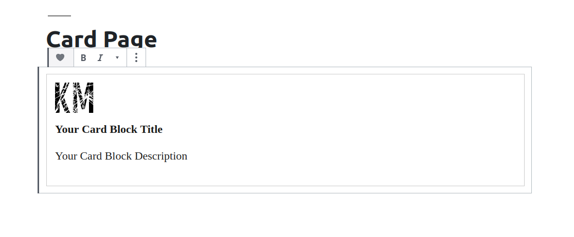Click empty area right of the KM logo

point(309,97)
